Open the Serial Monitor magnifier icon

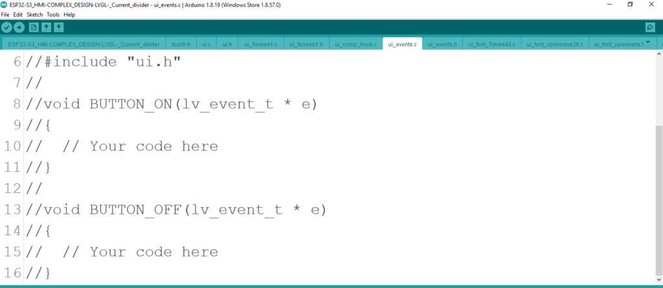[x=650, y=27]
